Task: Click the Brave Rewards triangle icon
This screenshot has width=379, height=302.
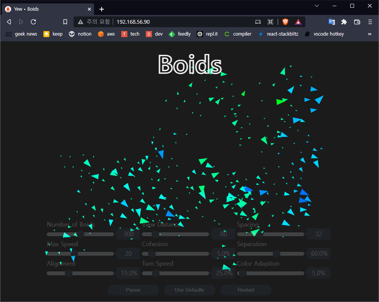Action: pos(298,22)
